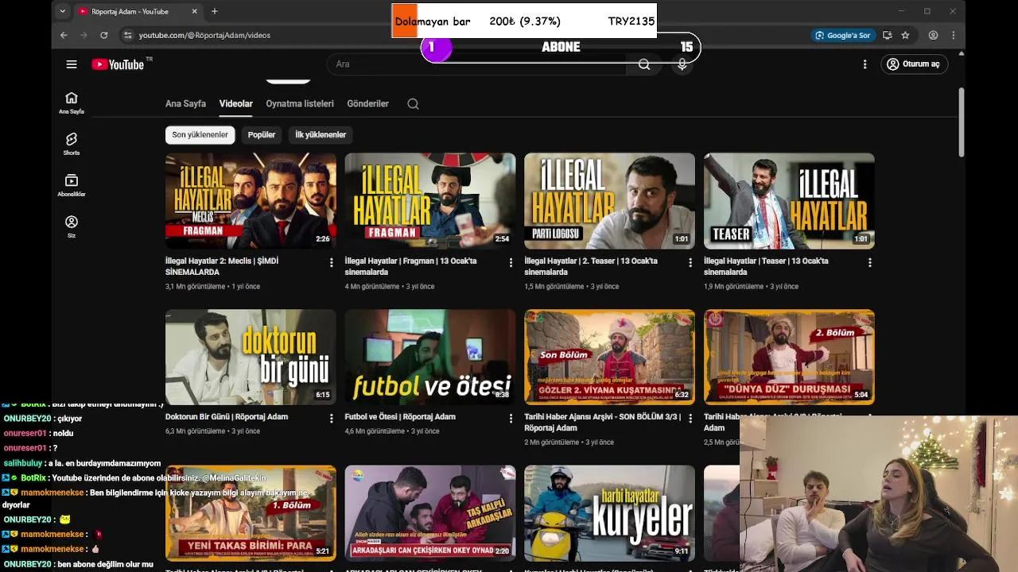Click the page vertical scrollbar

click(x=962, y=122)
